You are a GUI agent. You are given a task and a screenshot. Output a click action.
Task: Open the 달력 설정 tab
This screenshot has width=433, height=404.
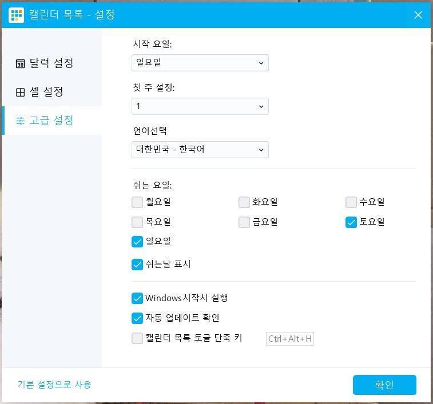(51, 63)
